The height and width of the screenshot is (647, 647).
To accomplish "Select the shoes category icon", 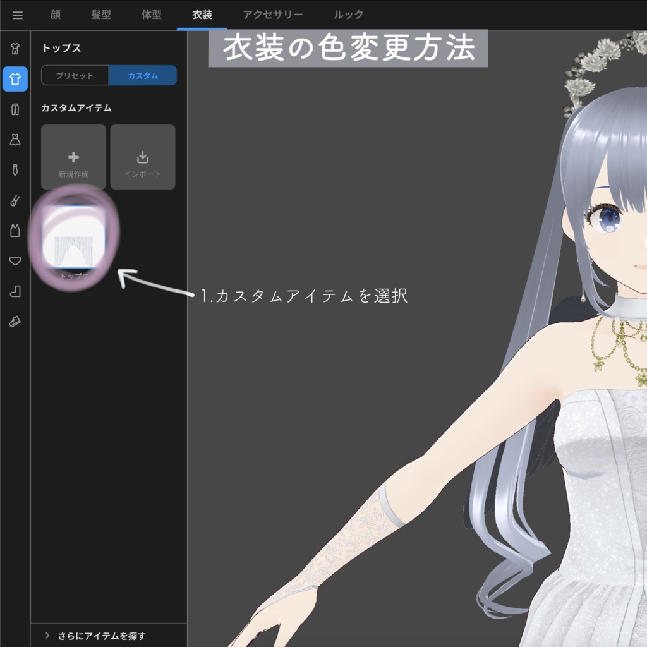I will [15, 322].
